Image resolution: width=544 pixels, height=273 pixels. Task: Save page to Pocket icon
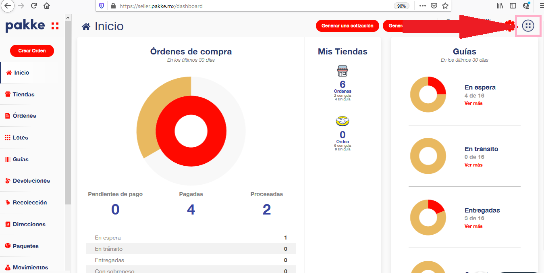[x=434, y=6]
